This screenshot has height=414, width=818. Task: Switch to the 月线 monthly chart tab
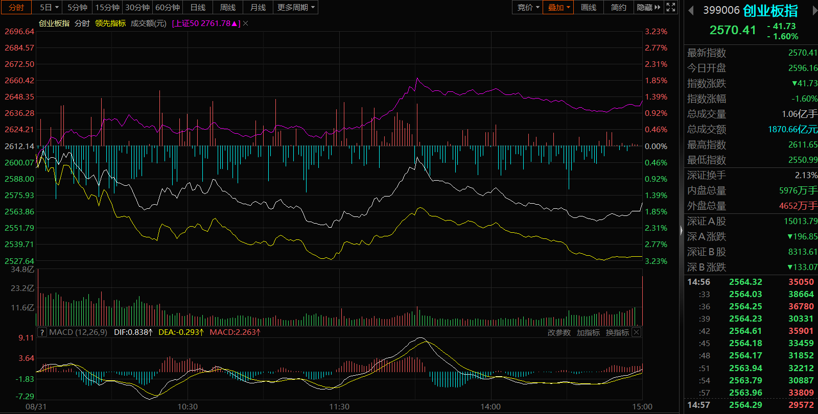click(258, 7)
